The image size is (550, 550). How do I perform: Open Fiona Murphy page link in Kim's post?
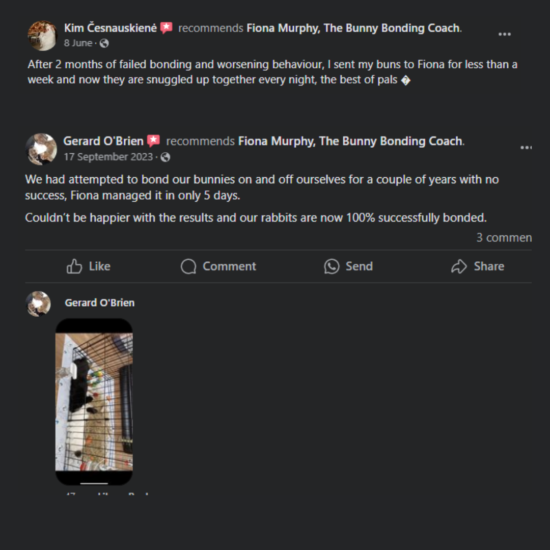[x=353, y=28]
